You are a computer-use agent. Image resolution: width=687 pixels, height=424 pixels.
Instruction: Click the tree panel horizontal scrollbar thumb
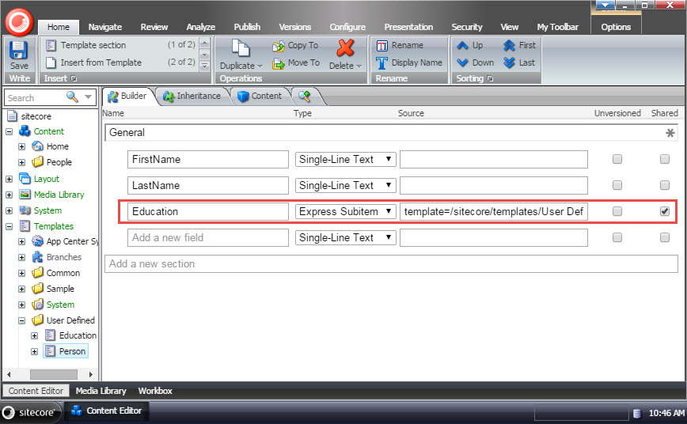coord(54,374)
